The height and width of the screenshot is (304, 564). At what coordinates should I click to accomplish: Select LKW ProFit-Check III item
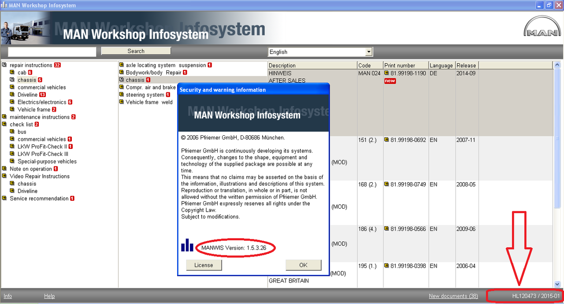(x=43, y=154)
